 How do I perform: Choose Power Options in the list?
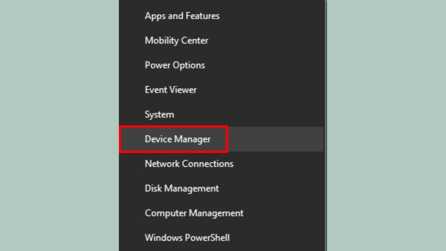pyautogui.click(x=175, y=65)
